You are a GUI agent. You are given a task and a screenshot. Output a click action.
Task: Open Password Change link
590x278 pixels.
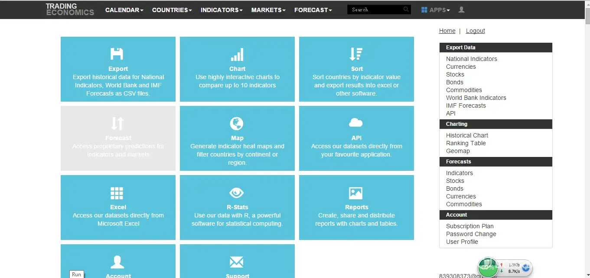471,234
